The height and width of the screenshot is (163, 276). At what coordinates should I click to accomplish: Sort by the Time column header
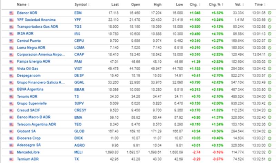click(x=259, y=5)
